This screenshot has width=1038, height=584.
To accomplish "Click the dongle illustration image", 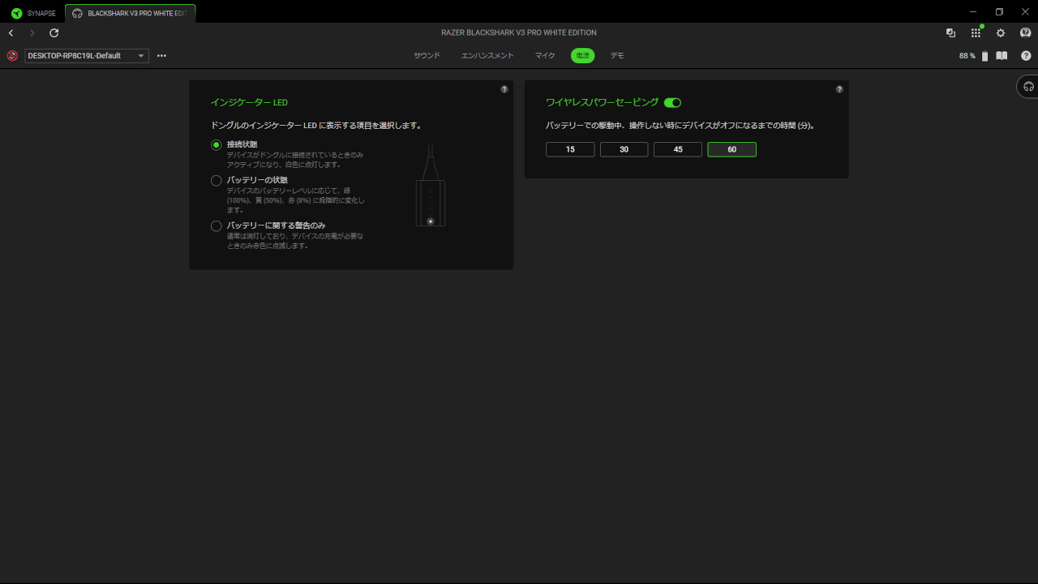I will click(431, 186).
